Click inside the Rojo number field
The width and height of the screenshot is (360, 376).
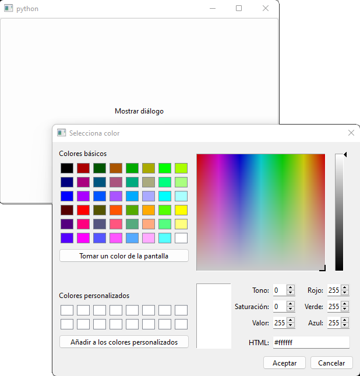334,290
